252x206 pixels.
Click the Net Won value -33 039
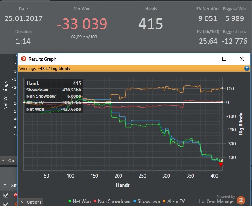(82, 24)
